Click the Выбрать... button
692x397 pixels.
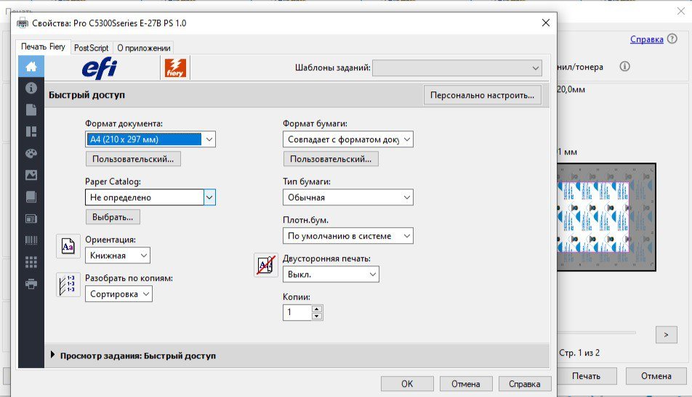[x=113, y=217]
